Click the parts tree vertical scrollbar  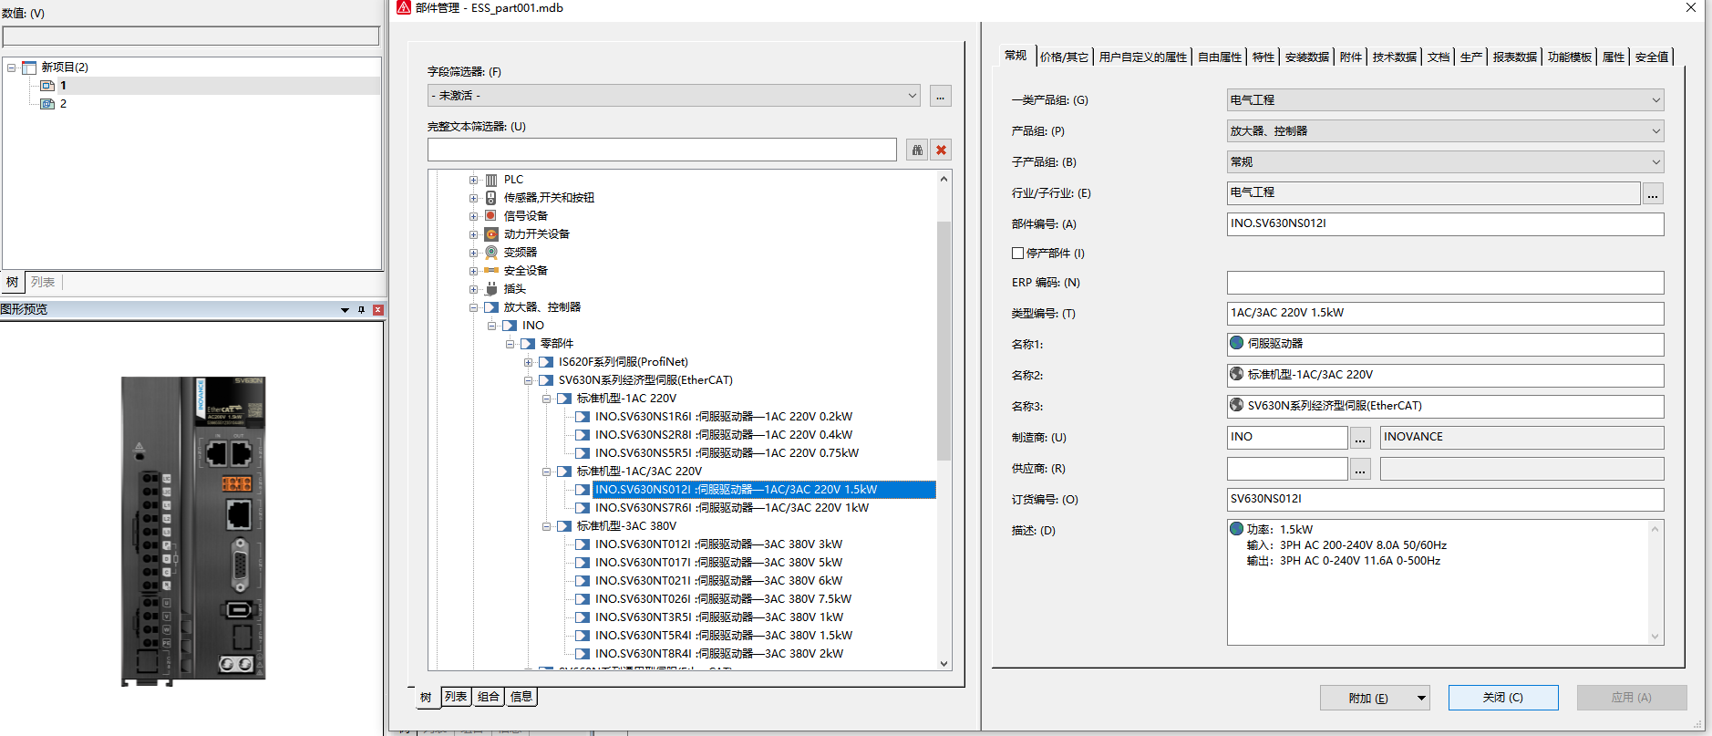pyautogui.click(x=944, y=339)
